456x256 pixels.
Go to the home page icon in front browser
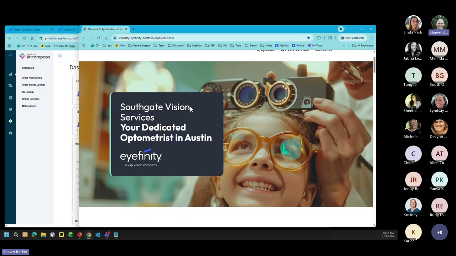tap(106, 38)
